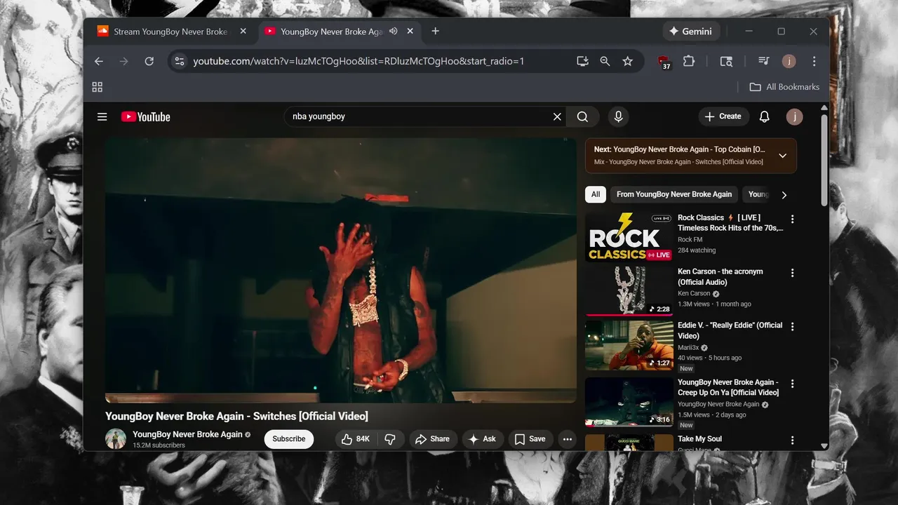Bookmark this page with the star
This screenshot has height=505, width=898.
coord(628,61)
